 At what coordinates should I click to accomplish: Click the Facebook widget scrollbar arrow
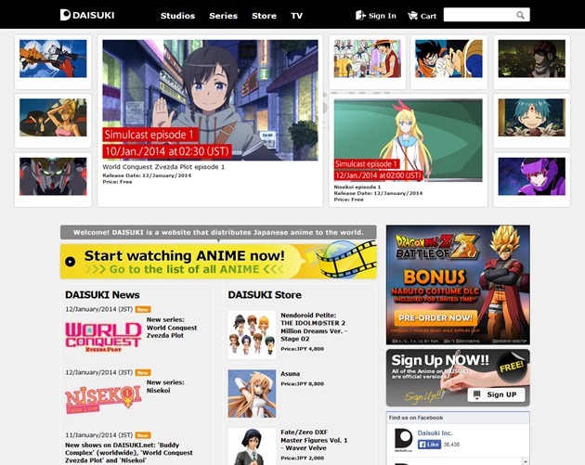click(526, 461)
